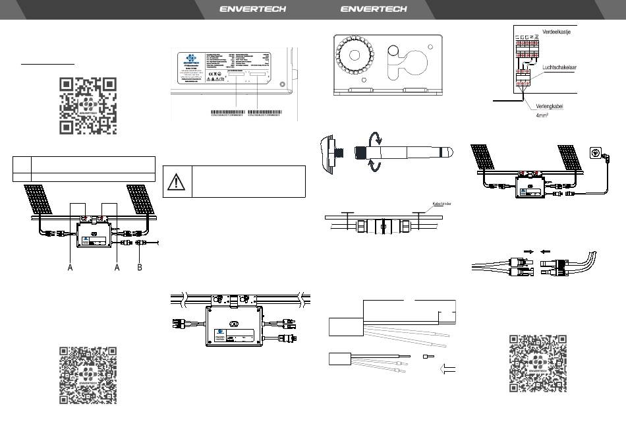
Task: Select the top-left QR code
Action: [x=88, y=106]
